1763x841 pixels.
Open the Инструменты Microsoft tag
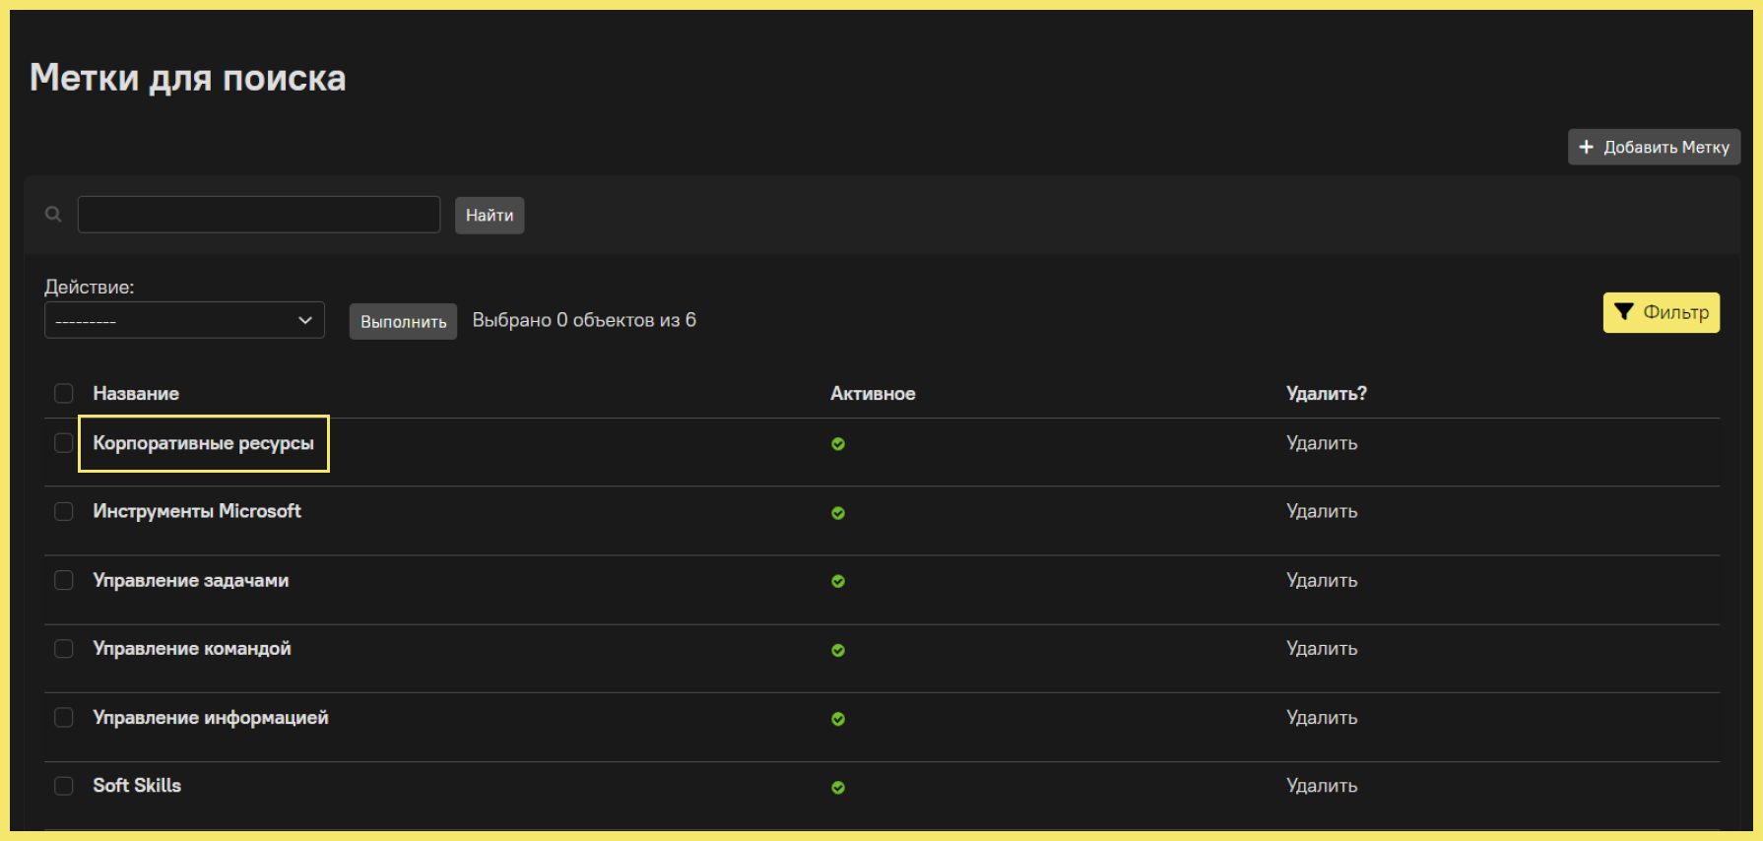[x=197, y=511]
